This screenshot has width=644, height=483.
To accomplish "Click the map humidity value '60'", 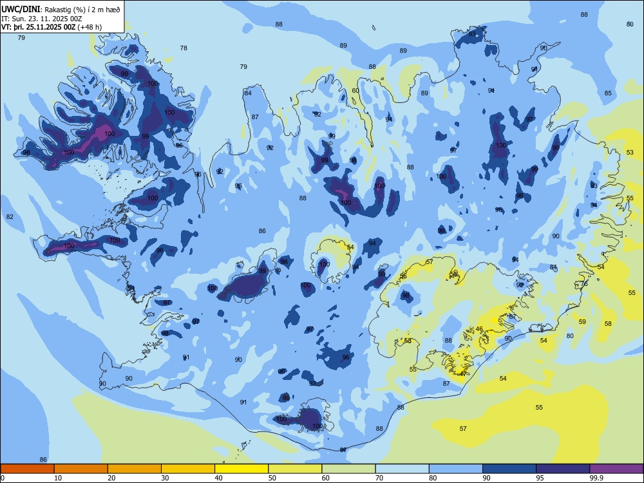I will pyautogui.click(x=355, y=91).
